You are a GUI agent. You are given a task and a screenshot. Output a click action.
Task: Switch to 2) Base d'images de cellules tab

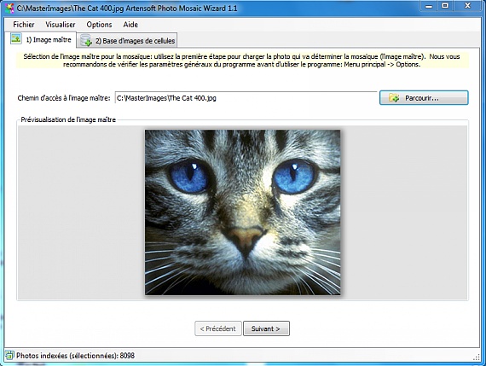[x=127, y=41]
